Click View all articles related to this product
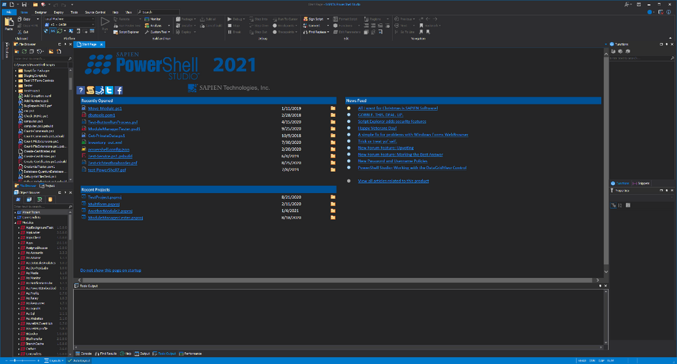 (393, 181)
